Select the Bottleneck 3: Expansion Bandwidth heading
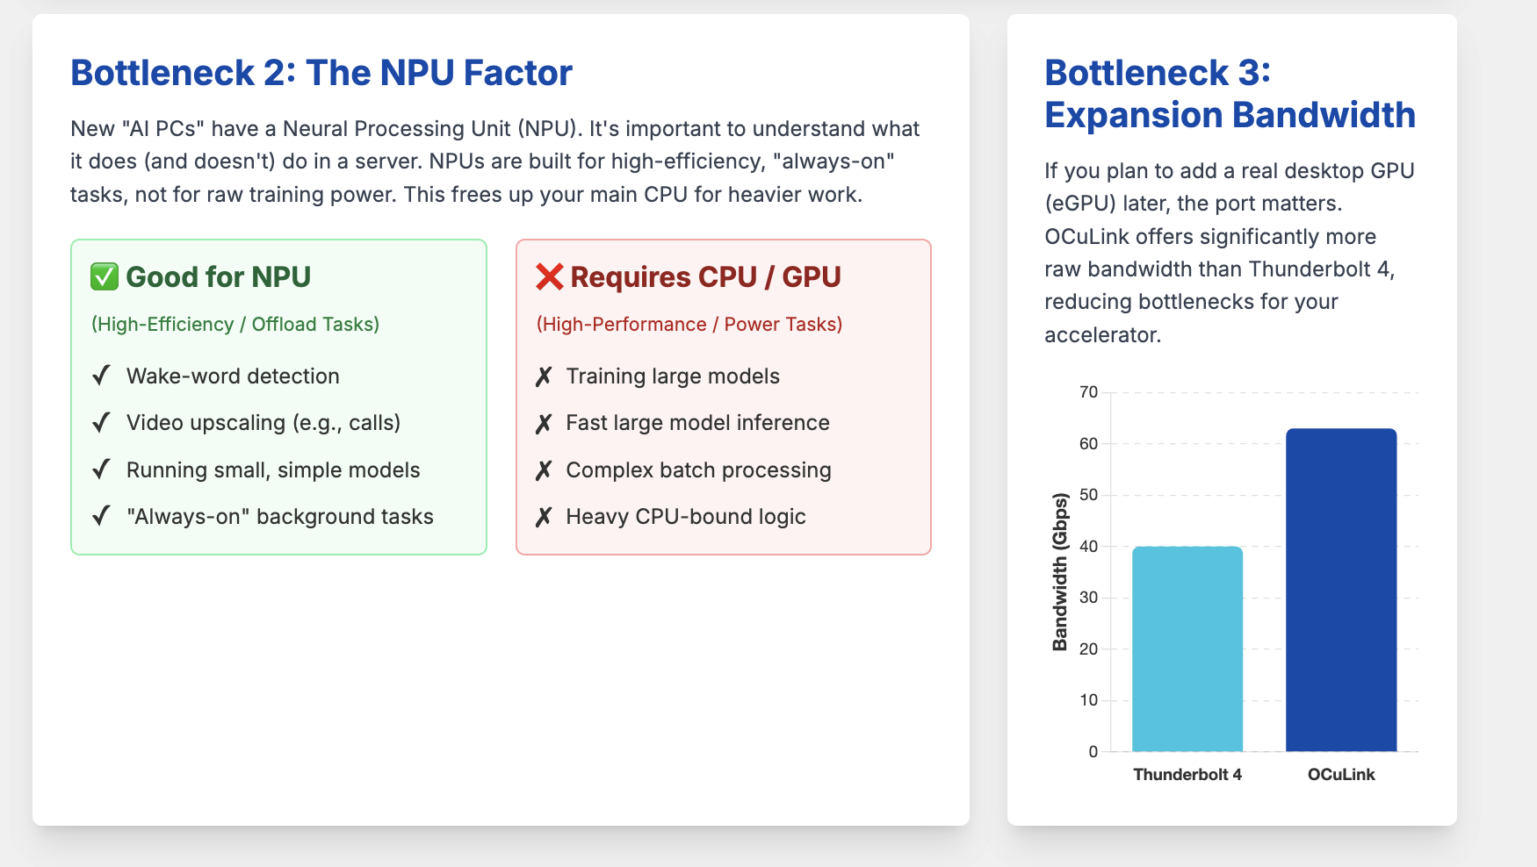The height and width of the screenshot is (867, 1537). [1230, 94]
